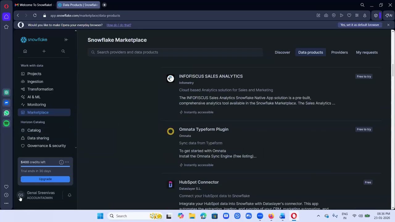Image resolution: width=395 pixels, height=222 pixels.
Task: Click the Omnata provider logo
Action: (x=170, y=132)
